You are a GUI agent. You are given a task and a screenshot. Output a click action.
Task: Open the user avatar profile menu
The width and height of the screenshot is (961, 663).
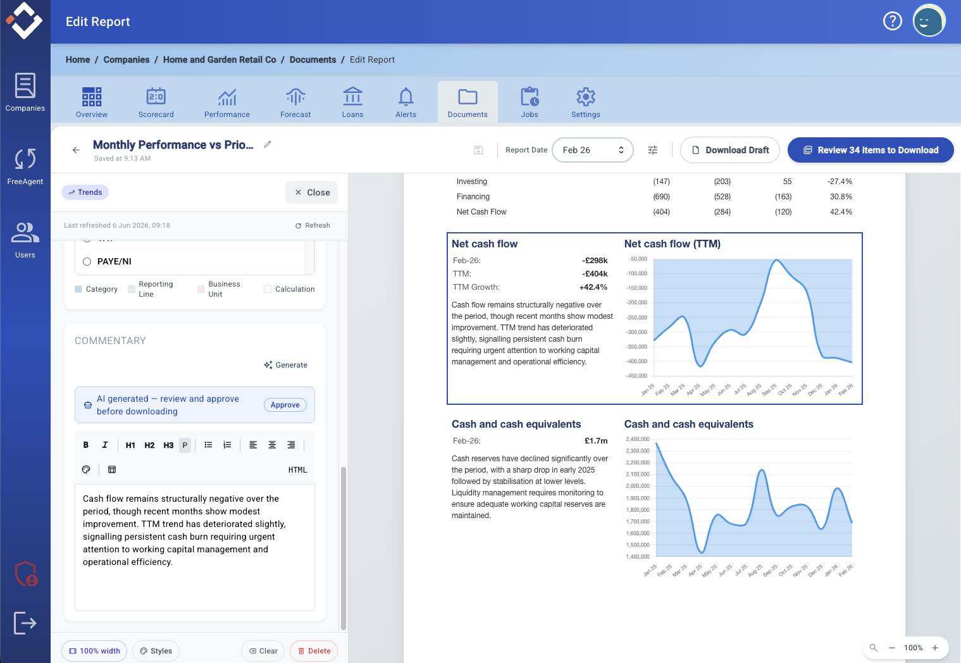929,21
